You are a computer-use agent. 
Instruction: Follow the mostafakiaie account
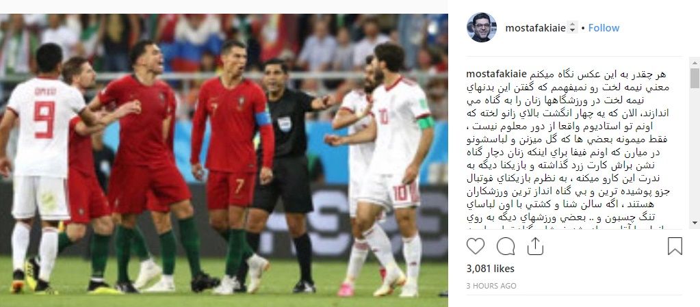point(604,27)
